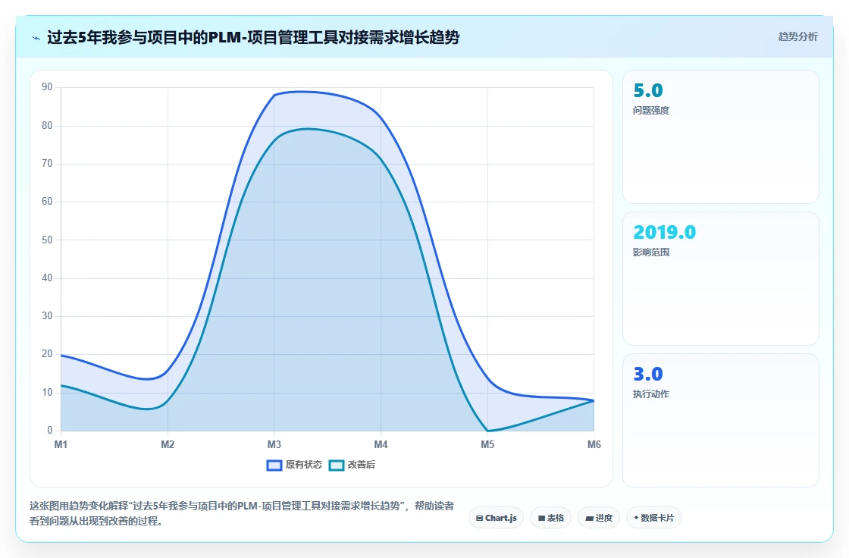Open the 问题强度 5.0 card
The width and height of the screenshot is (849, 558).
pos(721,136)
